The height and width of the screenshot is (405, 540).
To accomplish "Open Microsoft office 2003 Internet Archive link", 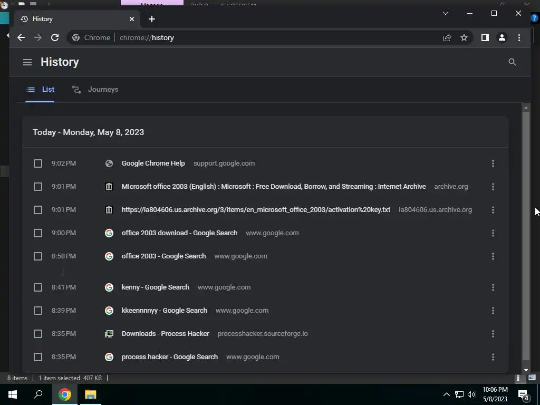I will pyautogui.click(x=274, y=187).
